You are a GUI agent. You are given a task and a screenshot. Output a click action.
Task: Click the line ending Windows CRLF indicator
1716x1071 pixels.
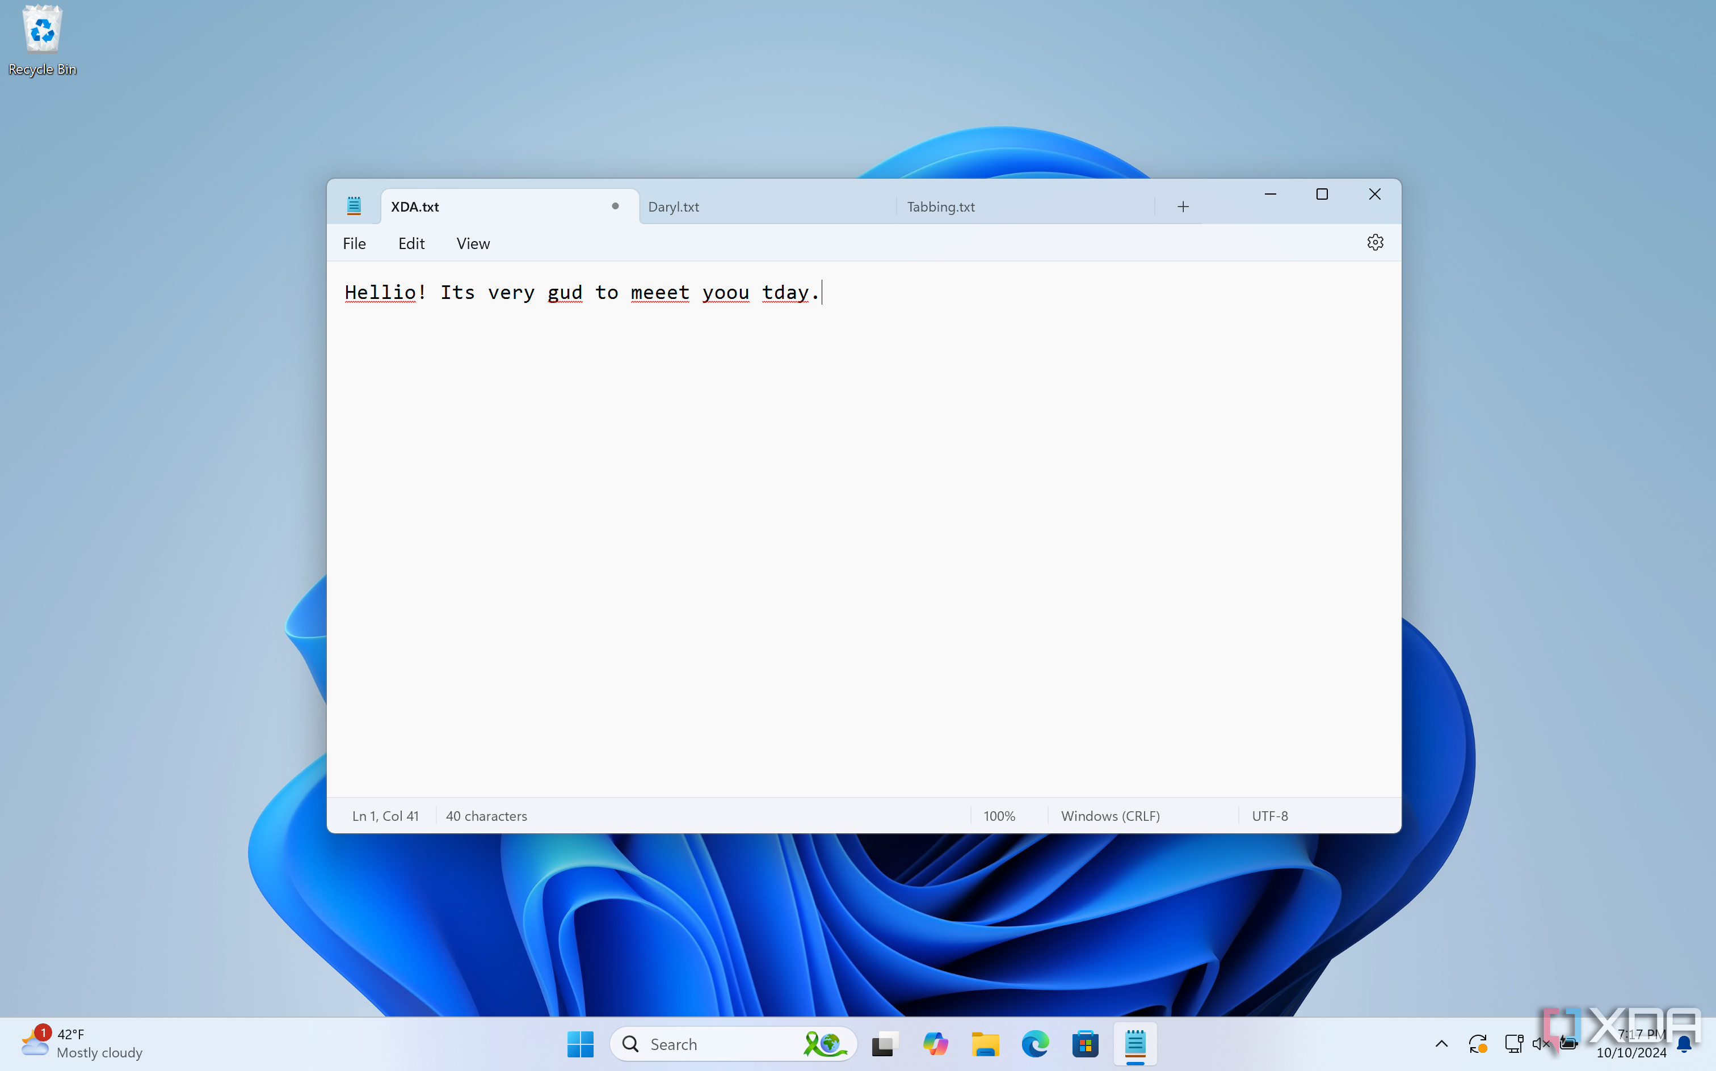pos(1111,816)
